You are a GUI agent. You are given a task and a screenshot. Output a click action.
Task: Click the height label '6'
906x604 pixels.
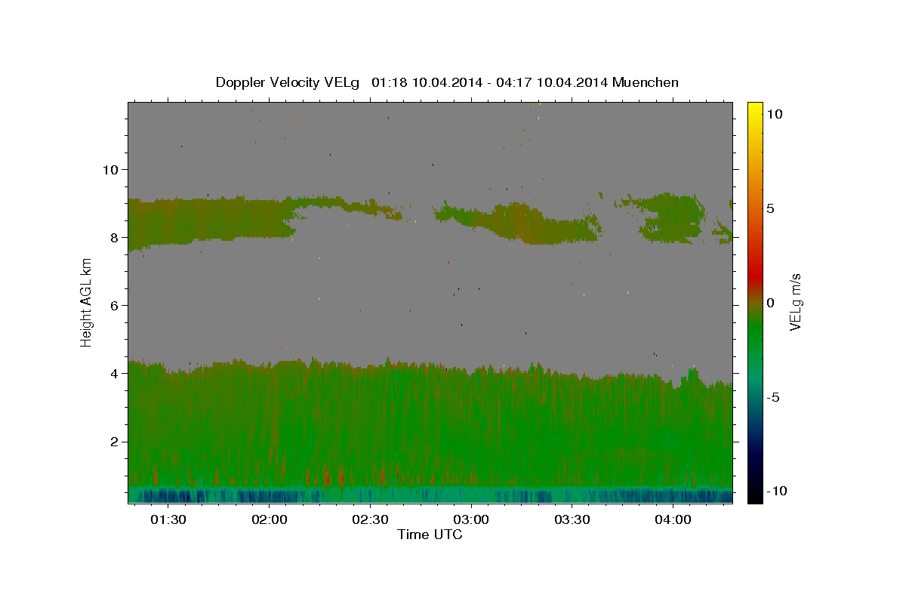[x=114, y=305]
